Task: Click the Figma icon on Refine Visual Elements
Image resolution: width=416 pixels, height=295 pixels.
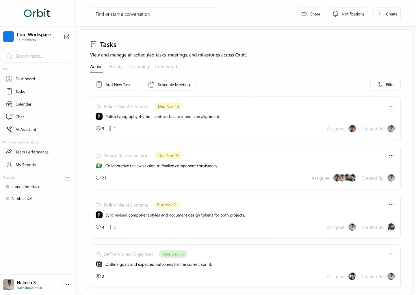Action: click(99, 116)
